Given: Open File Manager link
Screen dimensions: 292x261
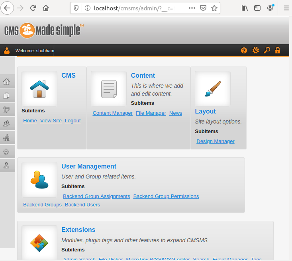Looking at the screenshot, I should point(151,113).
